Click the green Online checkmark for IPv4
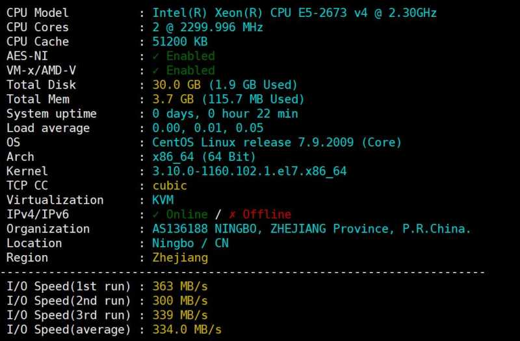Viewport: 520px width, 341px height. tap(156, 214)
